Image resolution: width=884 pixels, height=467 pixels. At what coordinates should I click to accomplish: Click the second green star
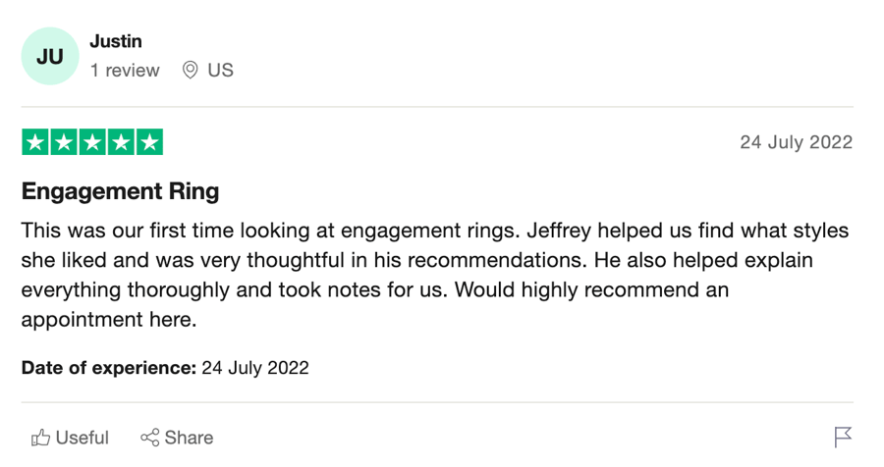tap(64, 142)
